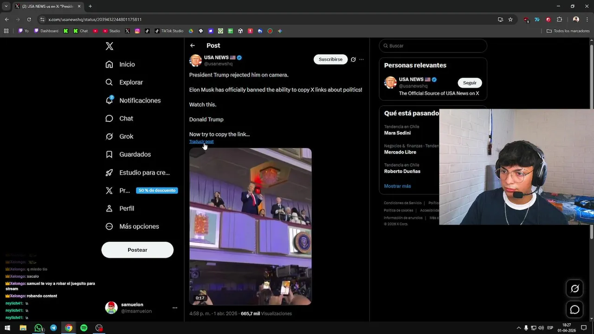Viewport: 594px width, 334px height.
Task: Open Chat in the X sidebar
Action: (119, 118)
